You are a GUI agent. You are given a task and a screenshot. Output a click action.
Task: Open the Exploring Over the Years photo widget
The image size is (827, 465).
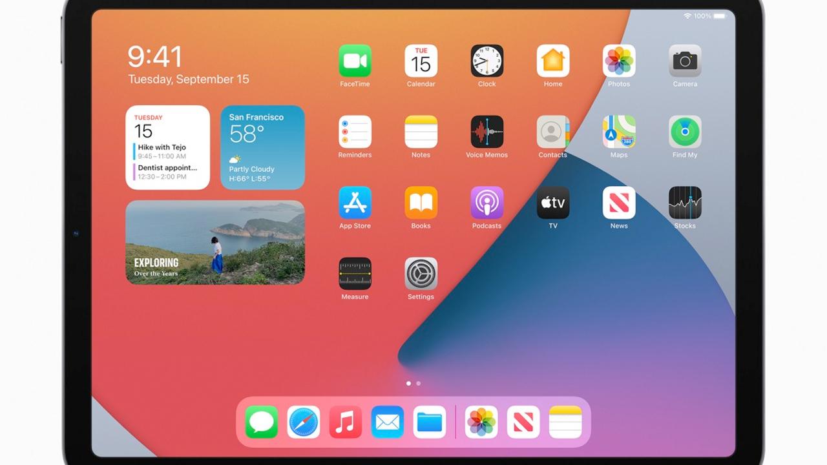215,242
